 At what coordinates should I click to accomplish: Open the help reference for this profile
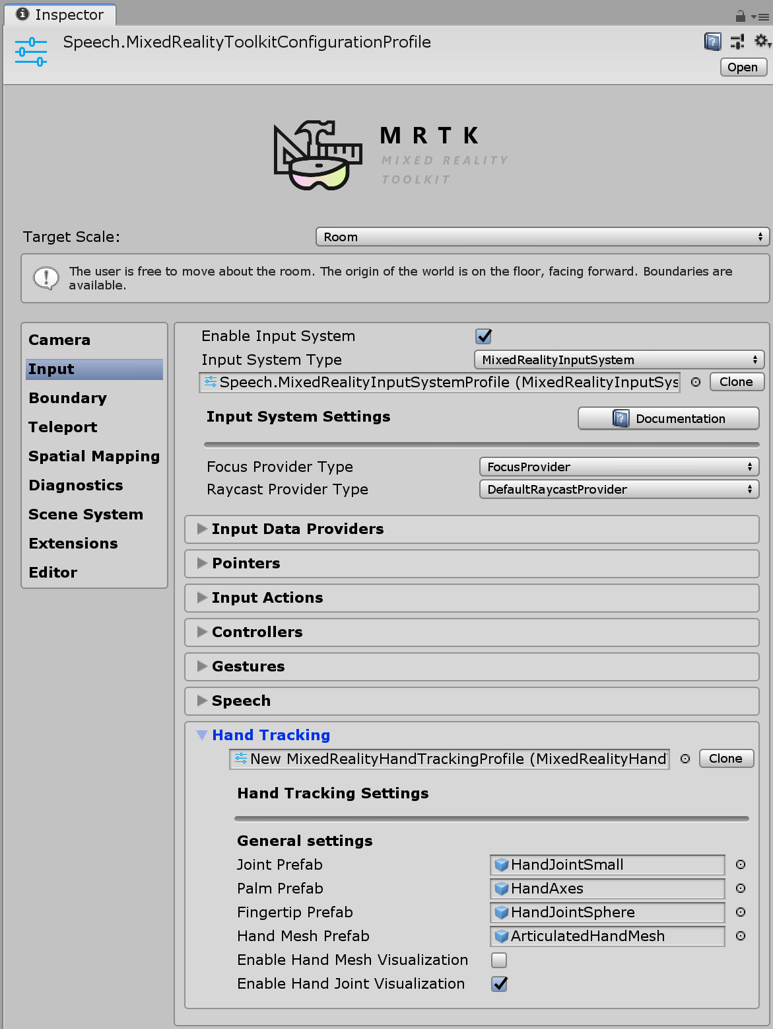pyautogui.click(x=712, y=42)
